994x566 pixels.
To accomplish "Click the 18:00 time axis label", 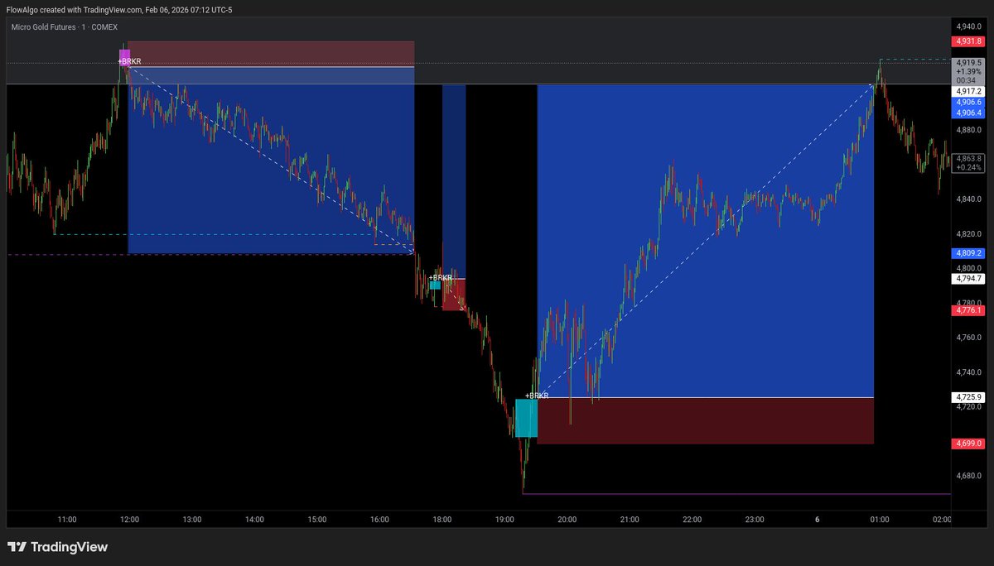I will pos(442,520).
